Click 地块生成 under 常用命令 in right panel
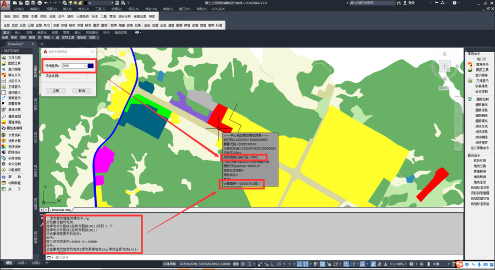 tap(481, 126)
